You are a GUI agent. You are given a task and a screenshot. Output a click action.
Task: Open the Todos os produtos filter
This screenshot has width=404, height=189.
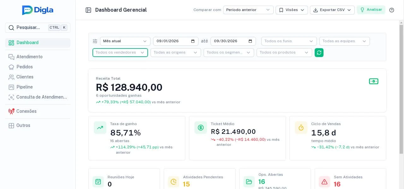coord(284,53)
